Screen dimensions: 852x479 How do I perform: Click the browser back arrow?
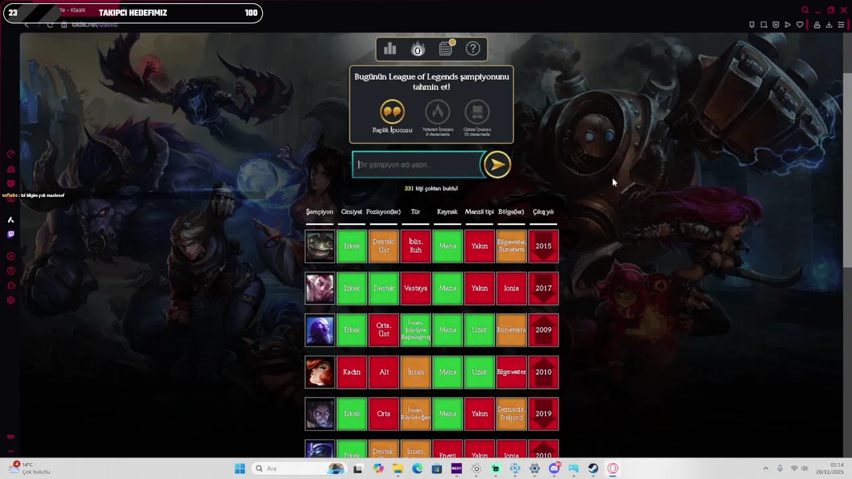pos(27,25)
